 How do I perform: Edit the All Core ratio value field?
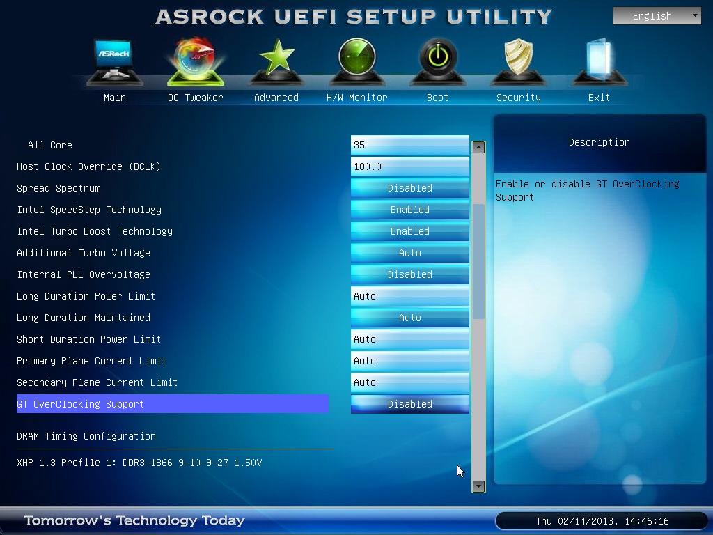point(409,145)
